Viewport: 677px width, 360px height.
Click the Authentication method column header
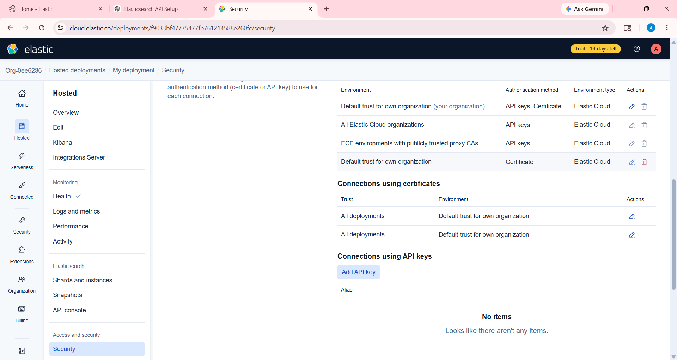[532, 90]
